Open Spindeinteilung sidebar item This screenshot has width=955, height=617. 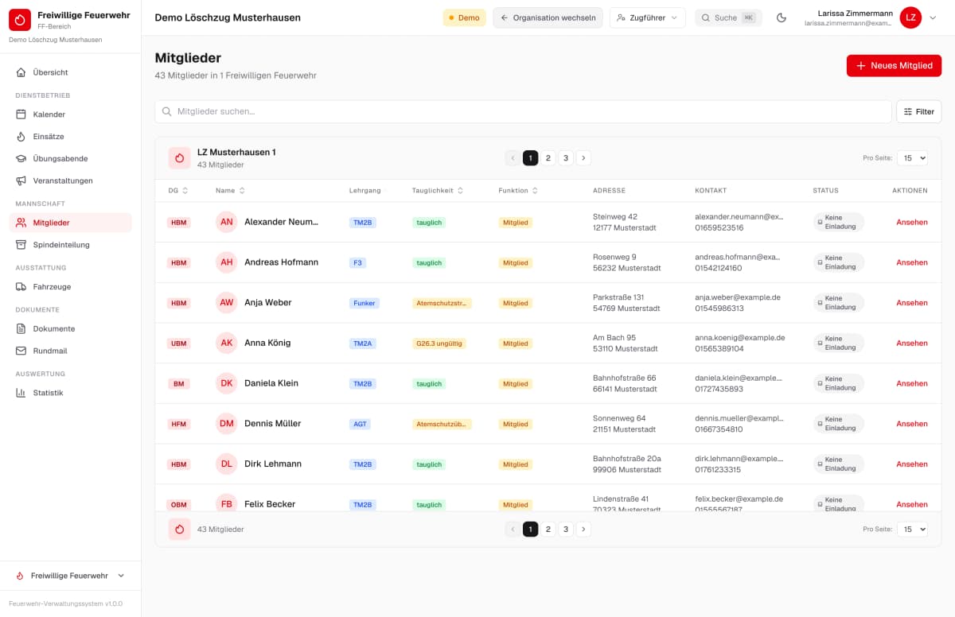click(70, 245)
